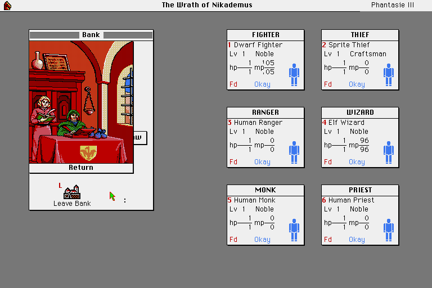Click the Wizard's Okay status
The height and width of the screenshot is (288, 432).
pos(357,163)
